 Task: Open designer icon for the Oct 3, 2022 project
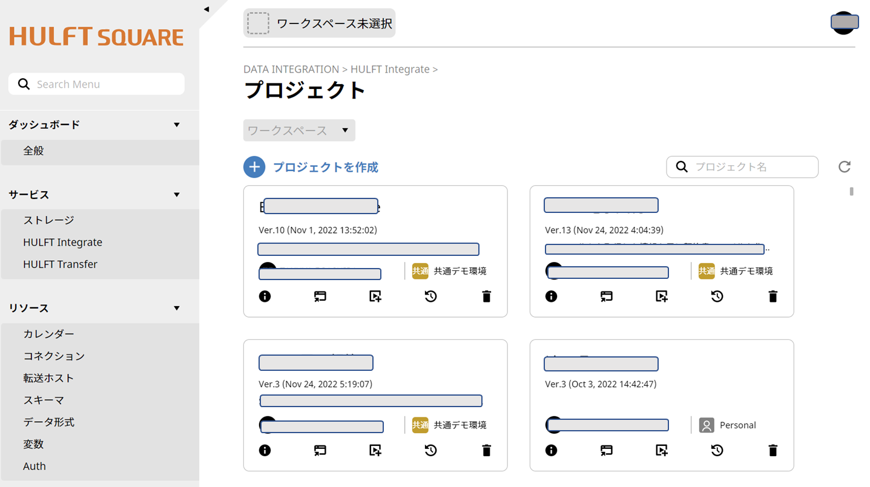click(x=607, y=450)
